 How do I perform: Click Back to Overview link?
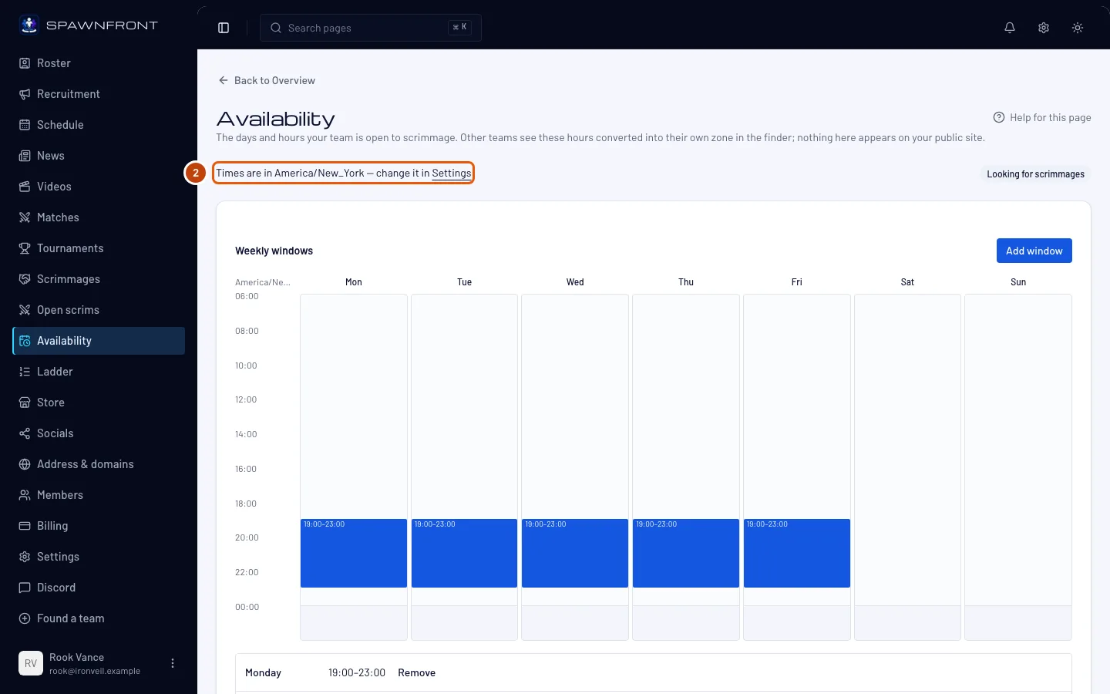(267, 80)
